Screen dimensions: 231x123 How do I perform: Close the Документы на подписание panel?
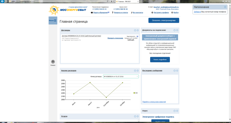tap(177, 30)
